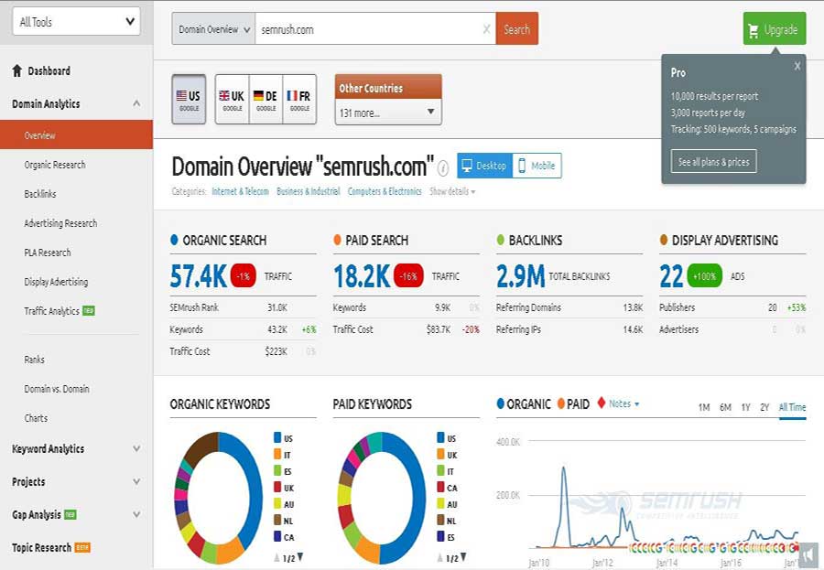This screenshot has height=570, width=824.
Task: Open Display Advertising in the sidebar
Action: click(56, 282)
